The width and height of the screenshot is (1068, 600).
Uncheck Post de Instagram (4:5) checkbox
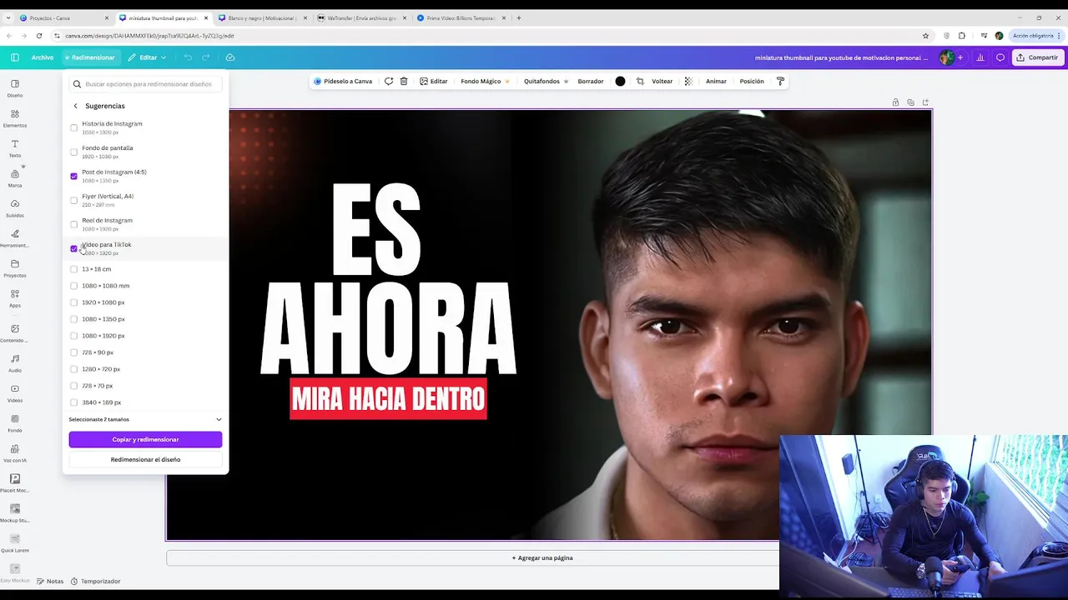pyautogui.click(x=73, y=176)
